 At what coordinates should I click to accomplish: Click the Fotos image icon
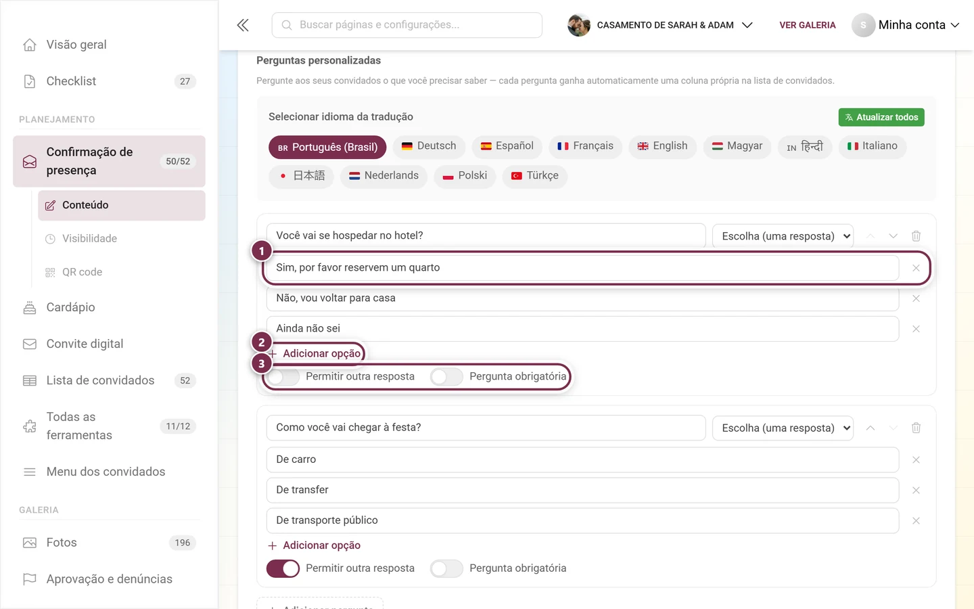30,543
